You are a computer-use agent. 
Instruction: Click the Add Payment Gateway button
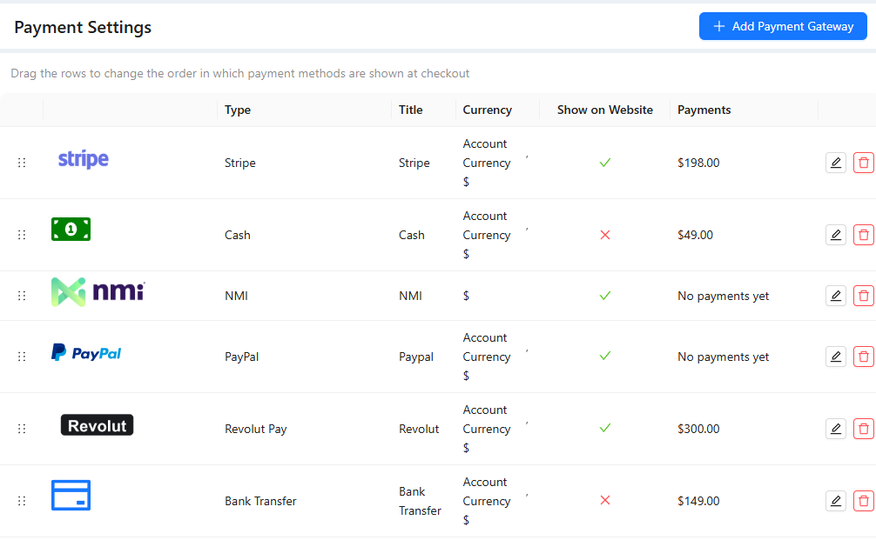(783, 26)
